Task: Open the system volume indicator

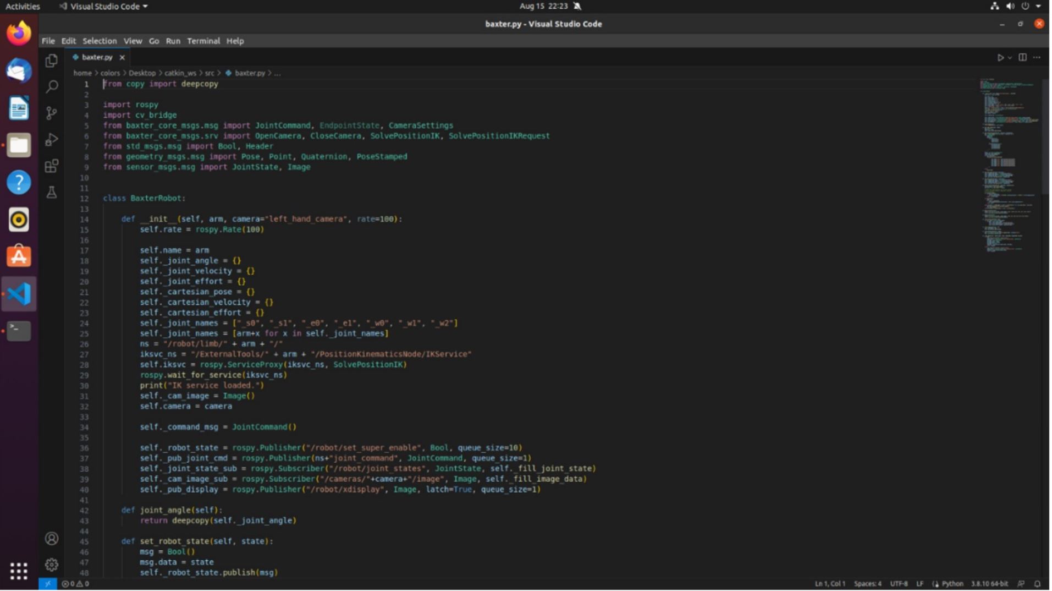Action: pos(1010,6)
